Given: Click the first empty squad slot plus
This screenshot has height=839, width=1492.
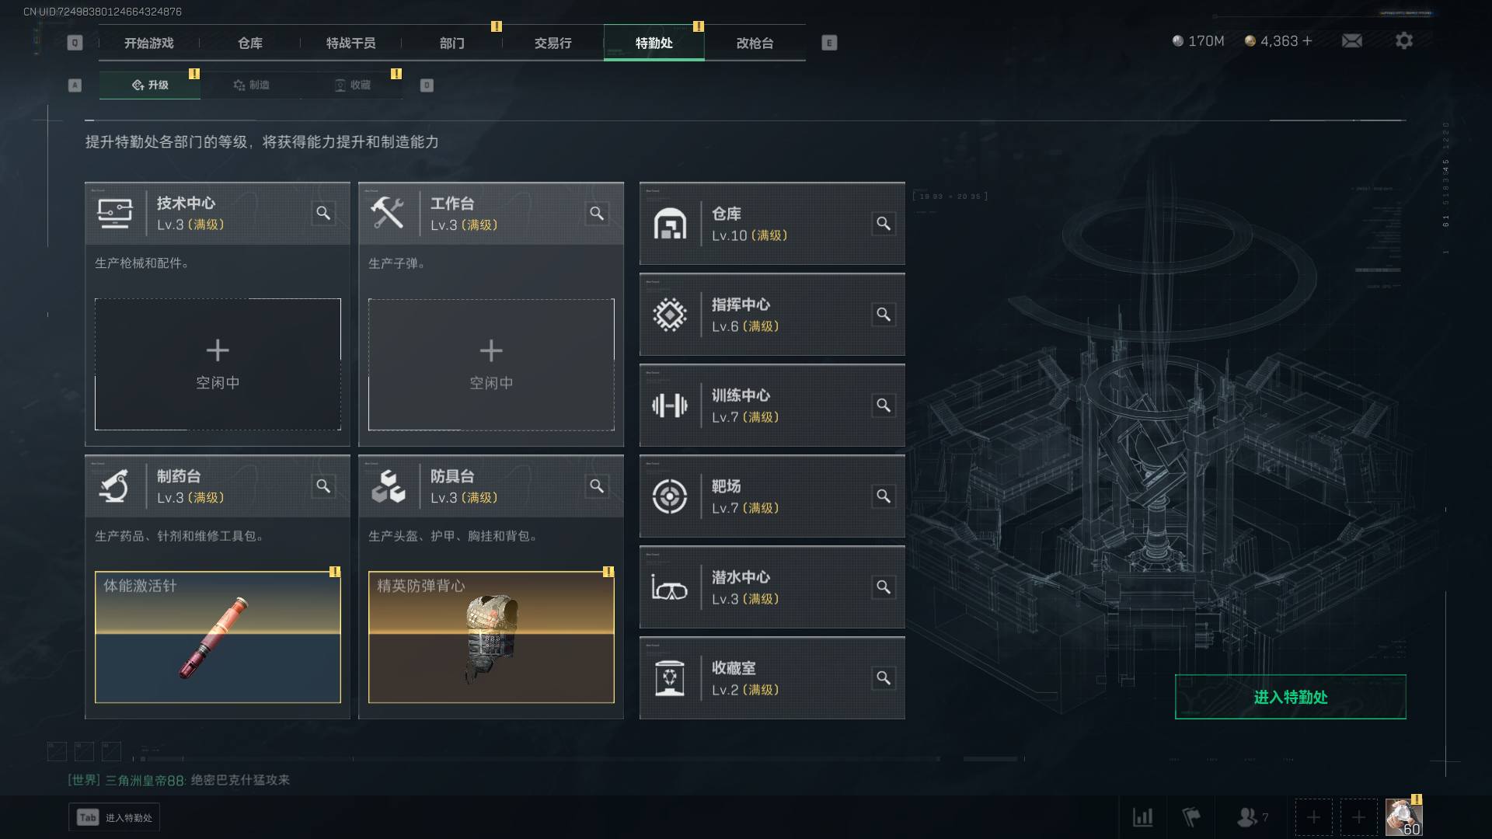Looking at the screenshot, I should click(1313, 817).
